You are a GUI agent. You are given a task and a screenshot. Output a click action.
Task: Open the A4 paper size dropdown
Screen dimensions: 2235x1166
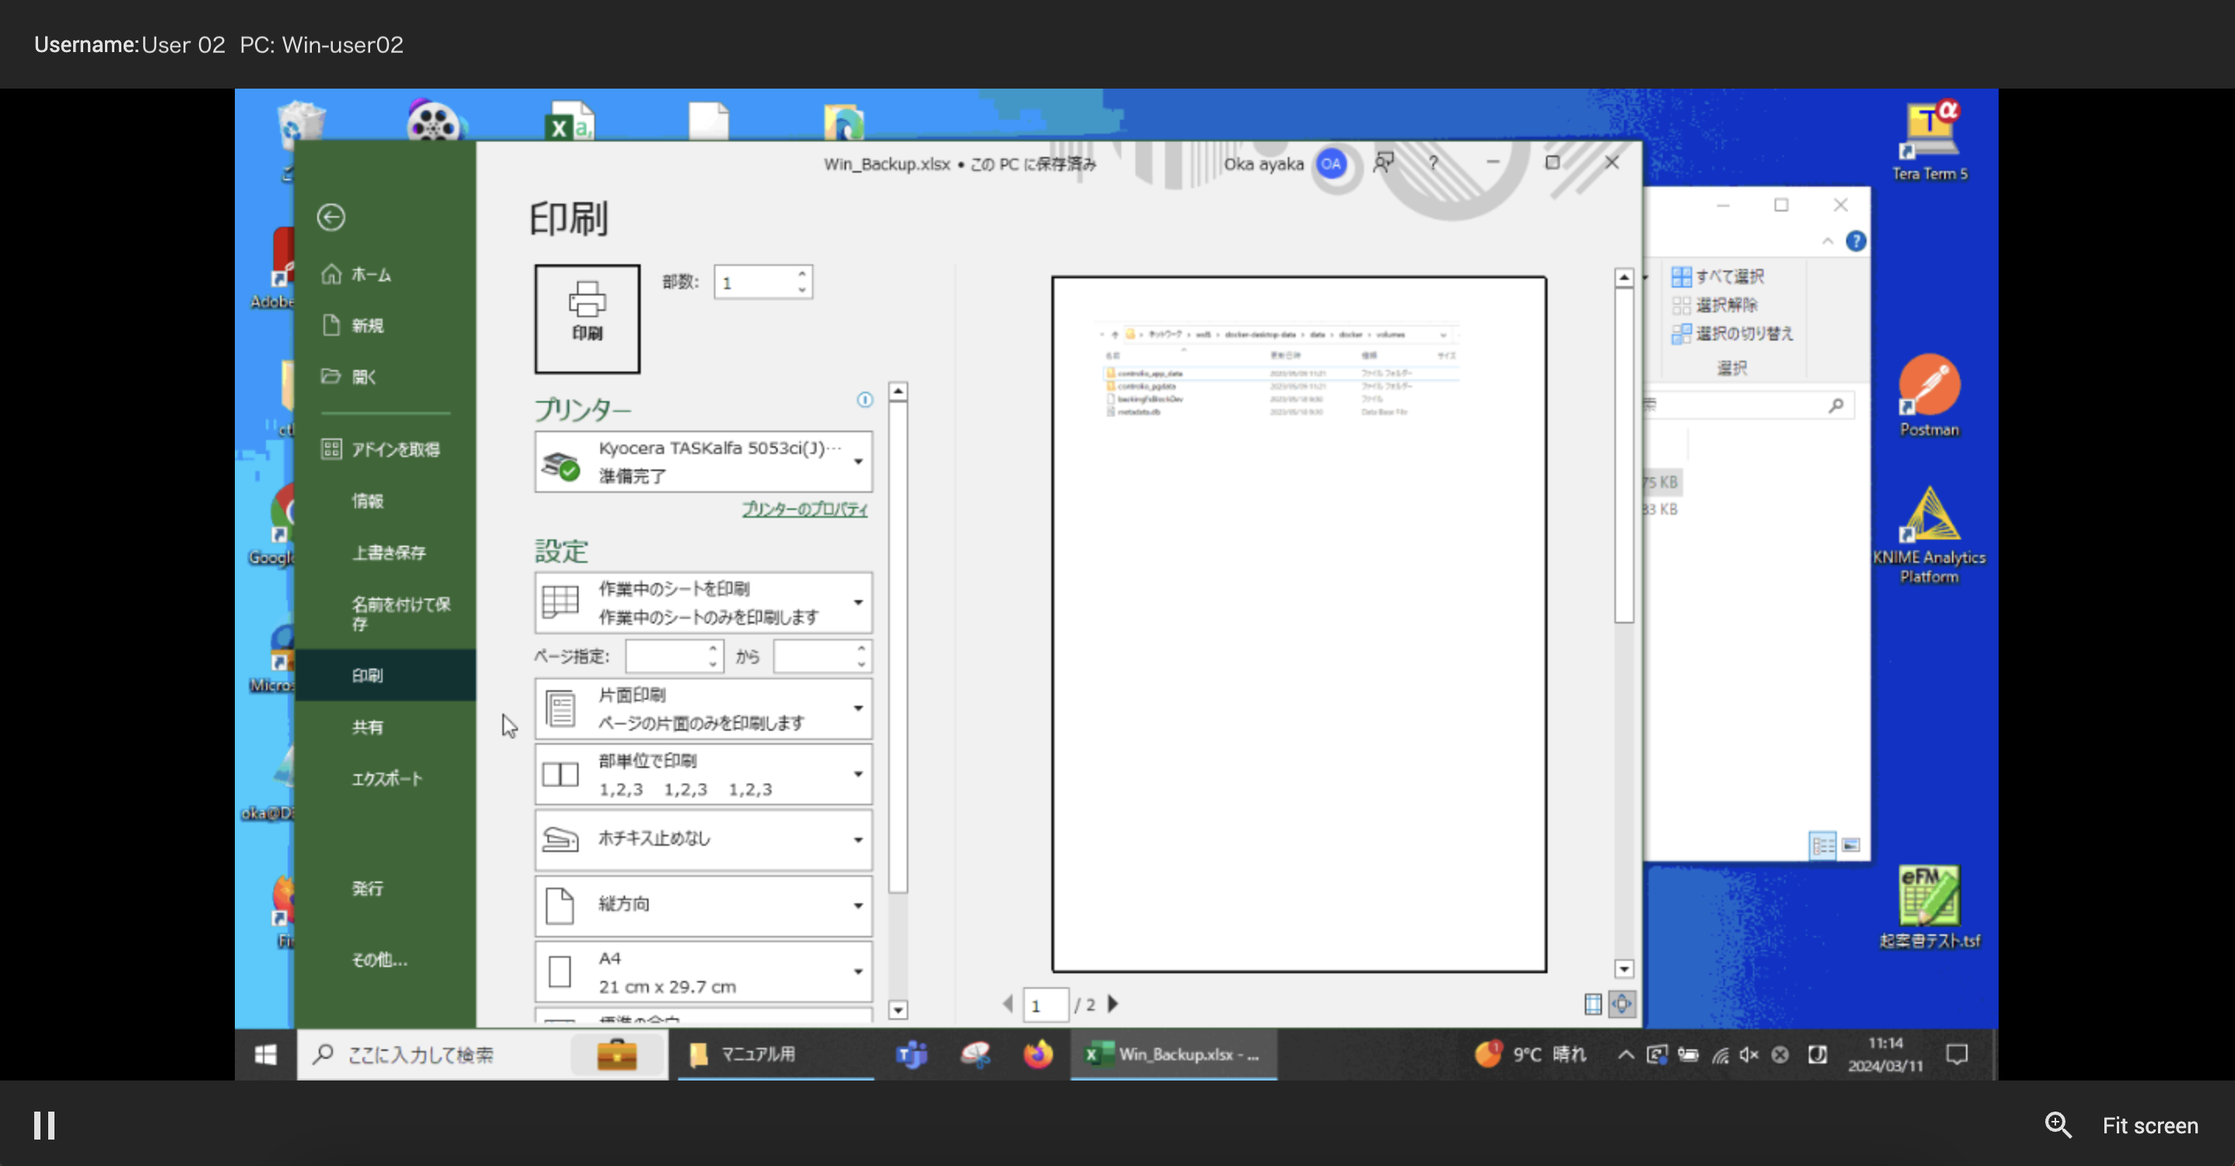tap(704, 972)
